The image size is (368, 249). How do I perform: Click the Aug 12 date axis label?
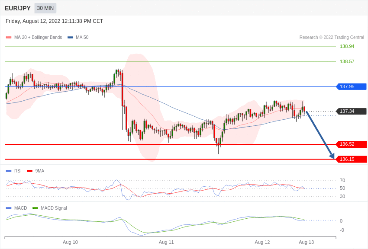pos(262,242)
